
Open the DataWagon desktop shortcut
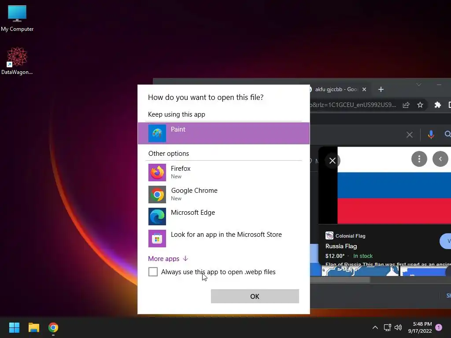pos(17,61)
